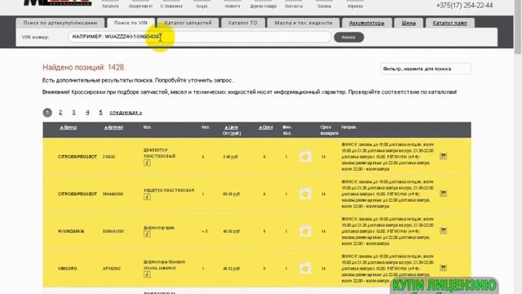Click ДЕФЛЕКТОР ПЛАСТИКОВЫЙ product name
522x294 pixels.
pyautogui.click(x=160, y=154)
